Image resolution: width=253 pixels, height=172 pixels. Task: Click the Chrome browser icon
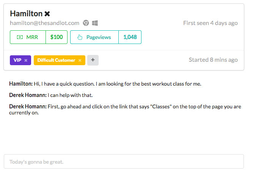(86, 23)
